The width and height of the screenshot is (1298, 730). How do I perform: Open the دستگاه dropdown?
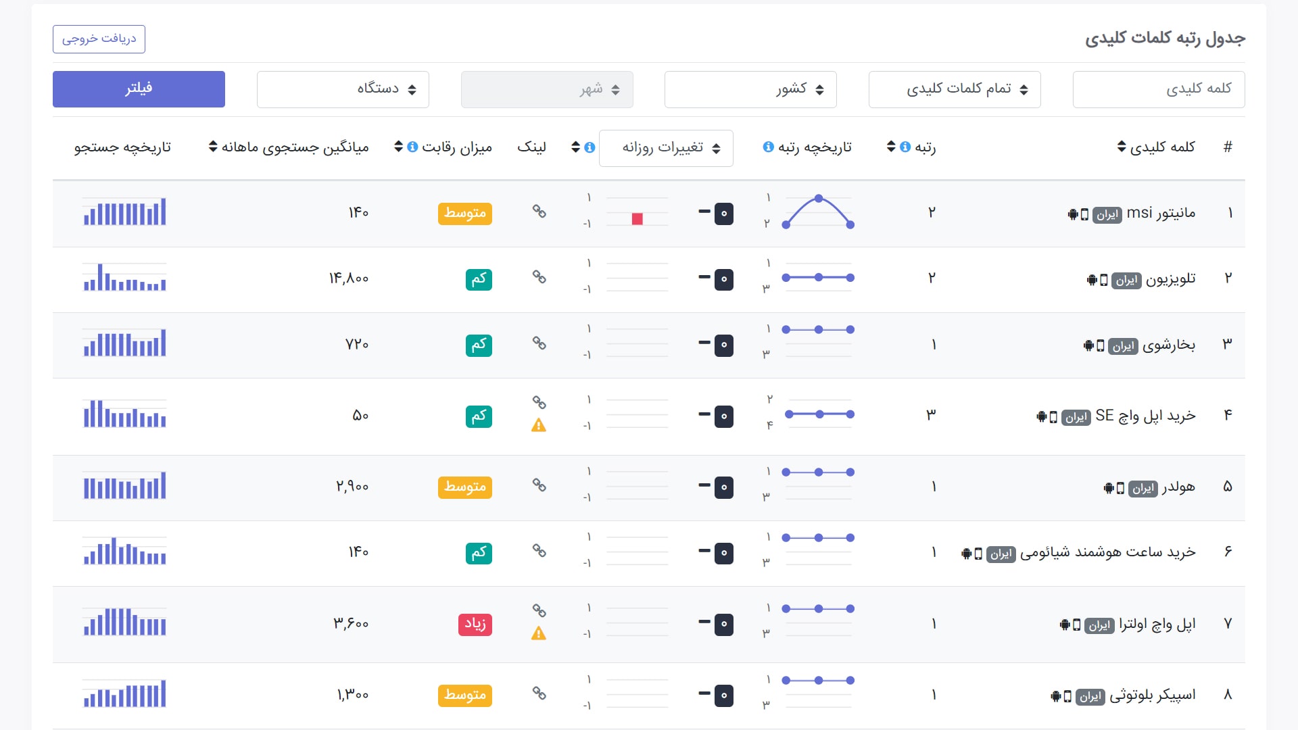click(x=343, y=89)
